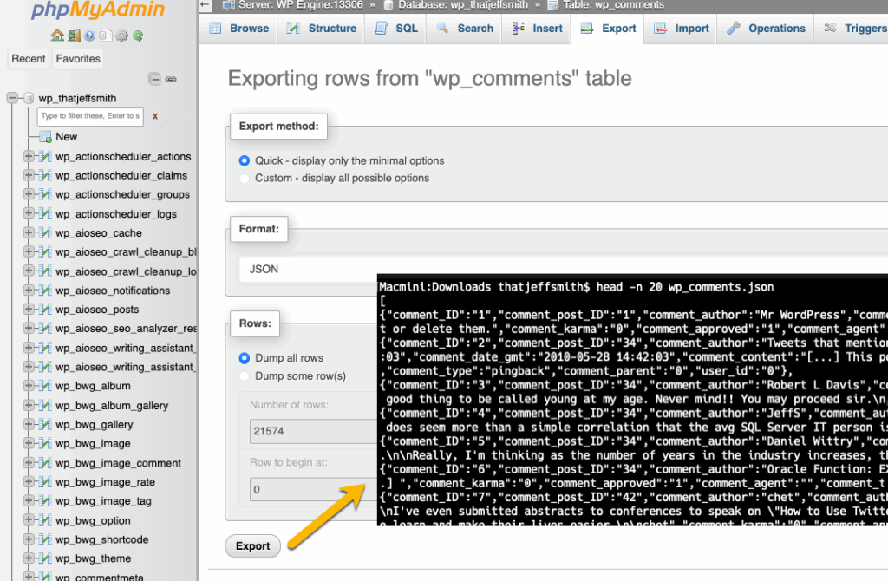Click the link with main panel icon
This screenshot has height=581, width=888.
point(171,79)
